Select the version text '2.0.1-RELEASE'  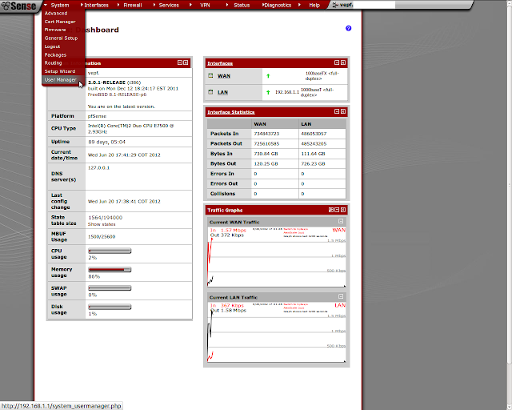pyautogui.click(x=106, y=82)
